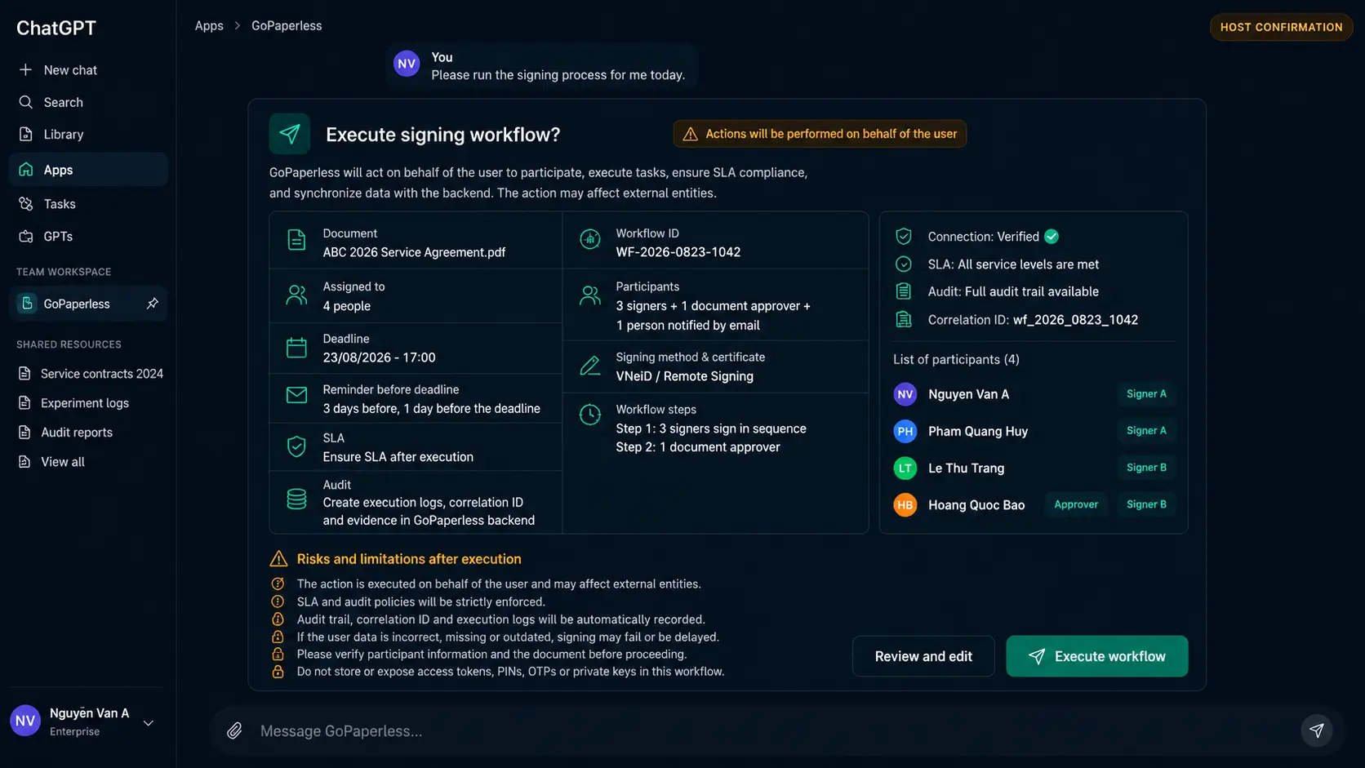Image resolution: width=1365 pixels, height=768 pixels.
Task: Click the Workflow steps clock icon
Action: pos(589,415)
